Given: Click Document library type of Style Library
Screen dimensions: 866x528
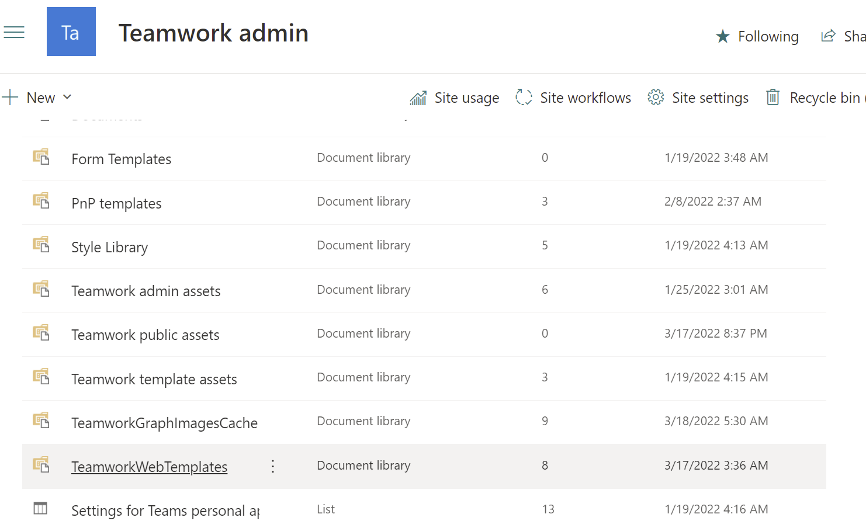Looking at the screenshot, I should 364,245.
